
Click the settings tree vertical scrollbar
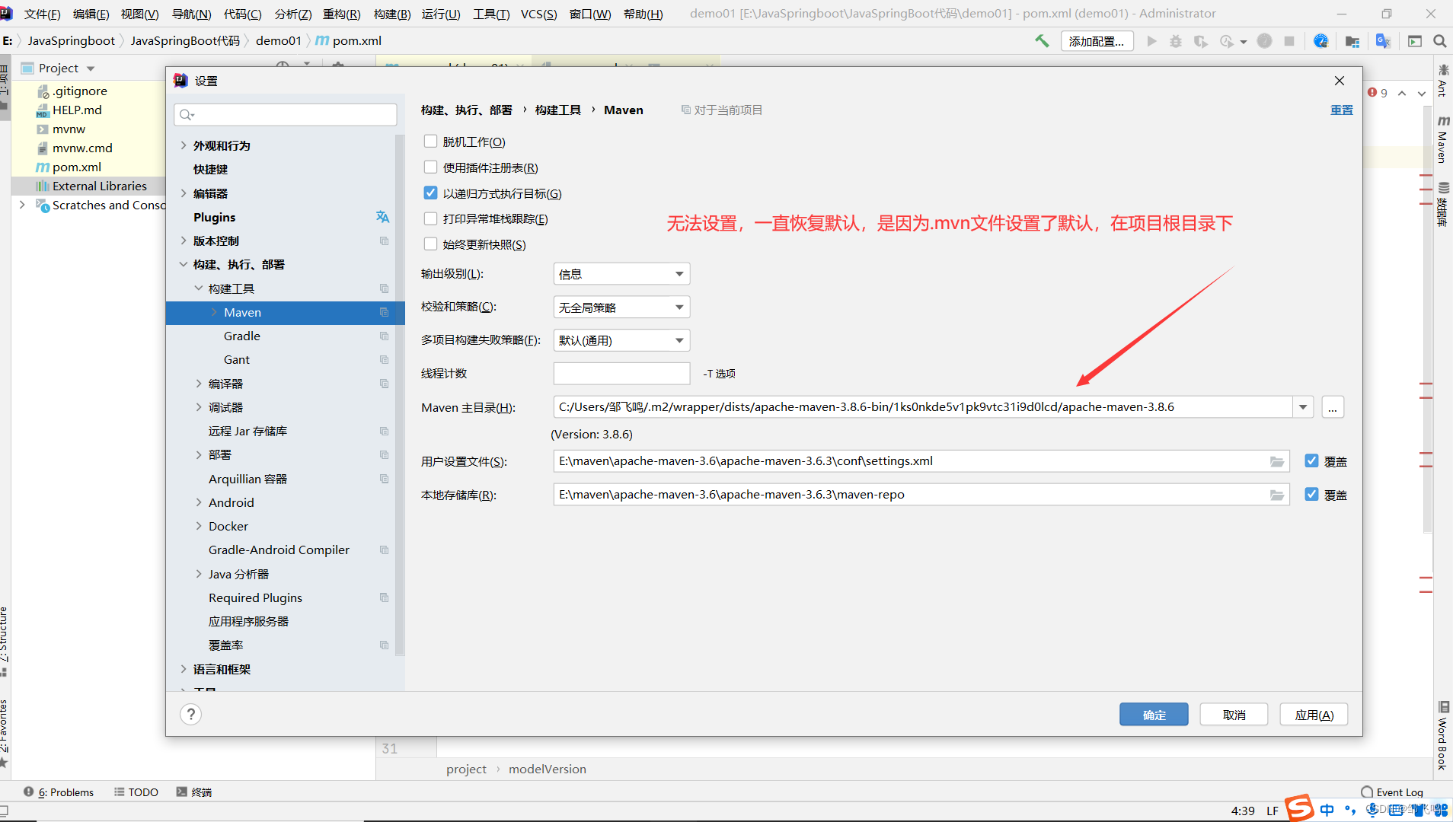click(x=400, y=396)
